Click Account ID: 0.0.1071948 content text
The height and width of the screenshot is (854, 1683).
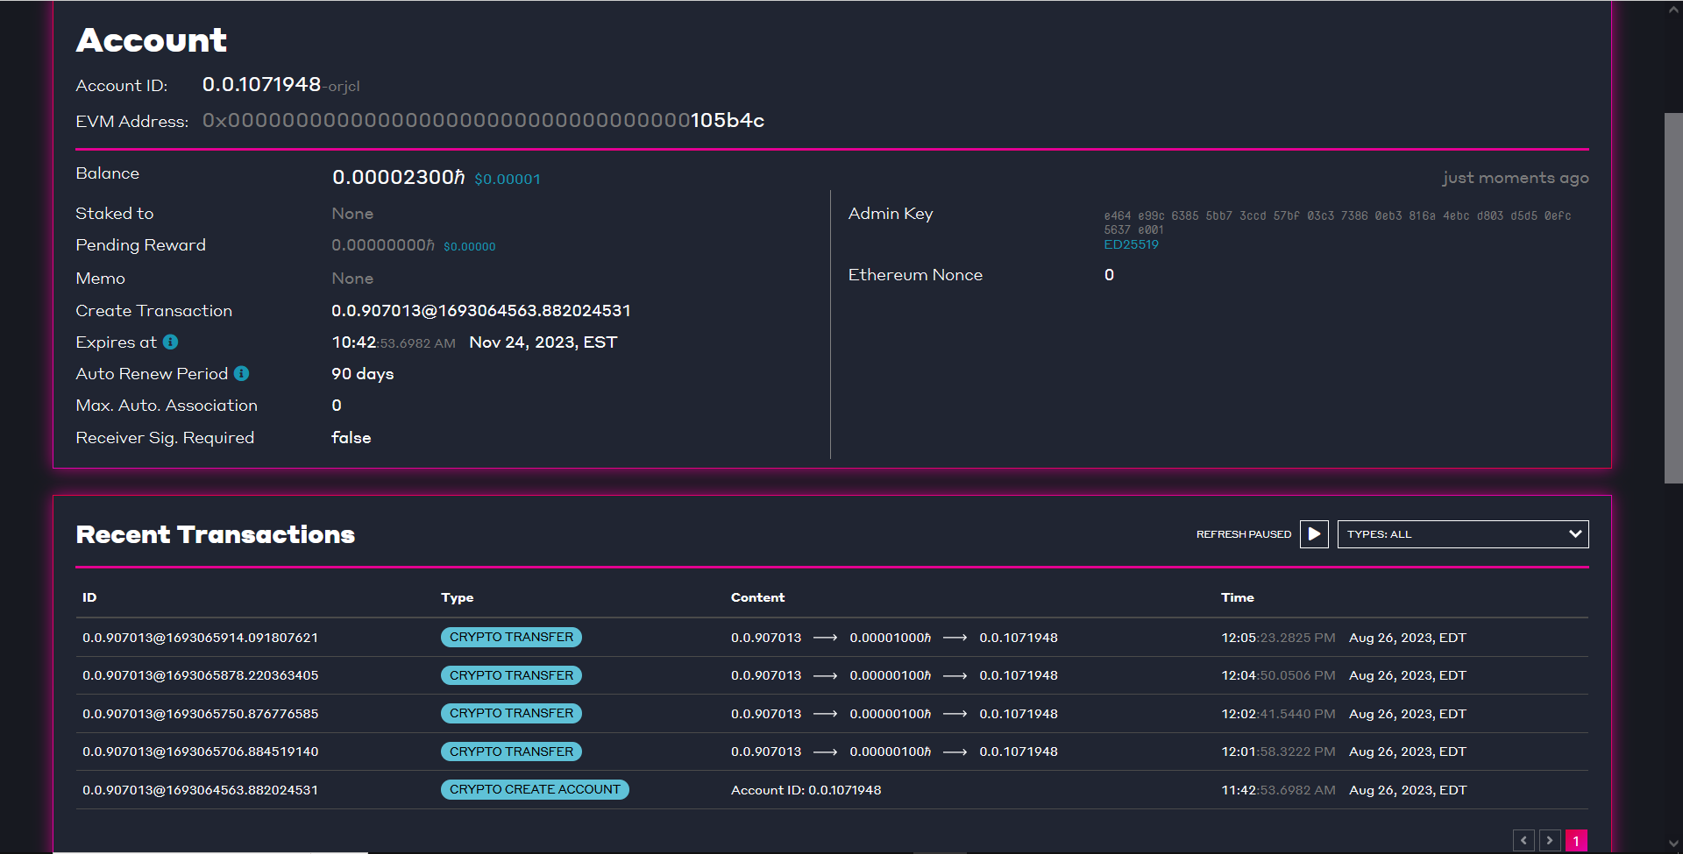(806, 790)
